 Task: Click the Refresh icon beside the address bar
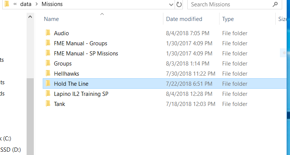179,4
